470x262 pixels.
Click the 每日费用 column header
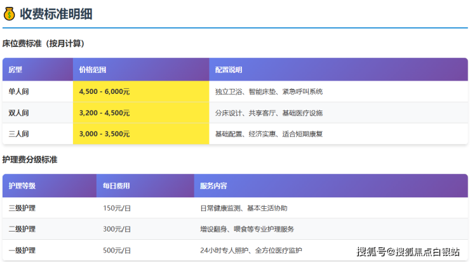click(x=116, y=186)
